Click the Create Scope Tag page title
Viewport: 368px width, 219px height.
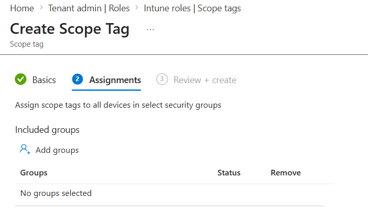click(70, 29)
